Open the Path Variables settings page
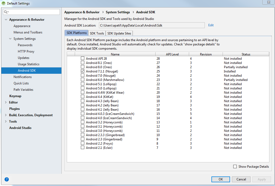The height and width of the screenshot is (186, 275). click(23, 90)
